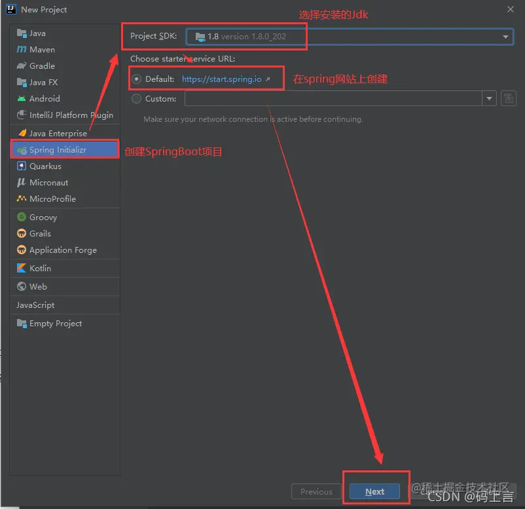Screen dimensions: 525x509
Task: Click the 'IntelliJ Platform Plugin' label
Action: [71, 115]
